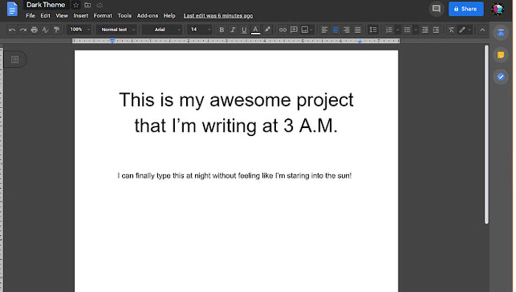
Task: Open comment history speech bubble
Action: point(436,9)
